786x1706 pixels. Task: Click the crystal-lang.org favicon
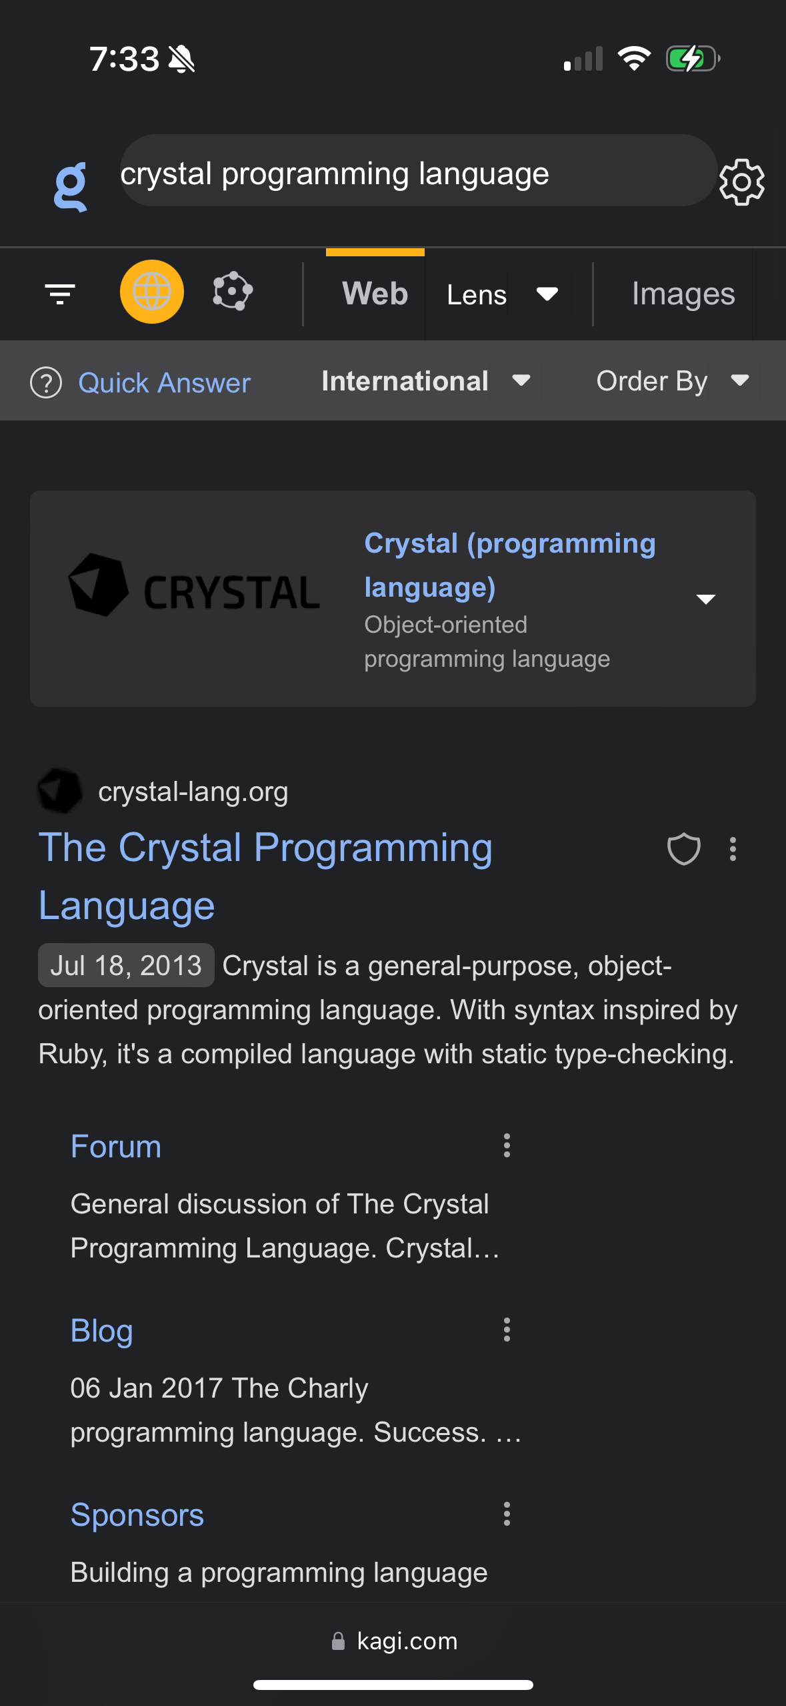pos(59,791)
